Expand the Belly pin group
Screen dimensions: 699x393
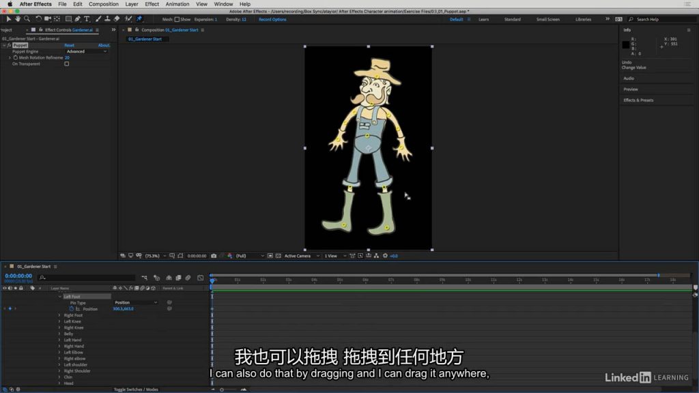pos(59,334)
